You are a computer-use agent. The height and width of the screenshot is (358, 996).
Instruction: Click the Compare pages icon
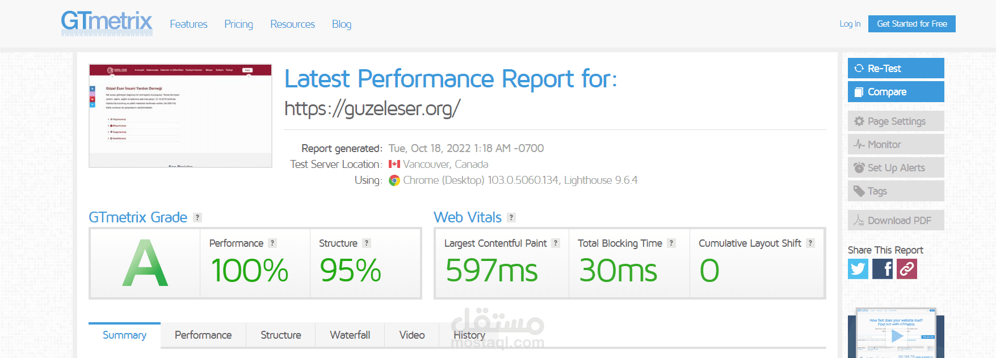(859, 92)
